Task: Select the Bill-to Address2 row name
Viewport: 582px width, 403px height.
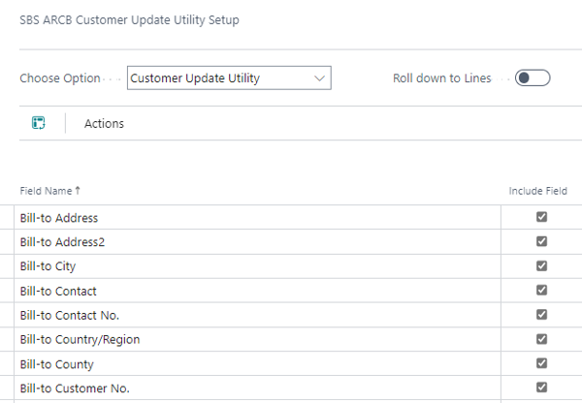Action: [x=62, y=242]
